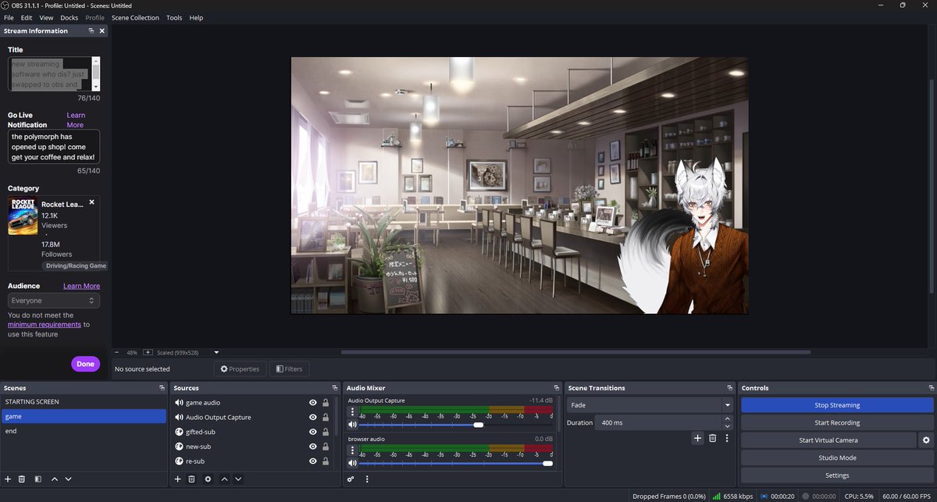The height and width of the screenshot is (502, 937).
Task: Hide the re-sub source via eye icon
Action: coord(312,461)
